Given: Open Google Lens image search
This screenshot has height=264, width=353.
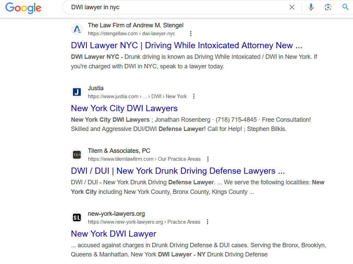Looking at the screenshot, I should pyautogui.click(x=328, y=7).
